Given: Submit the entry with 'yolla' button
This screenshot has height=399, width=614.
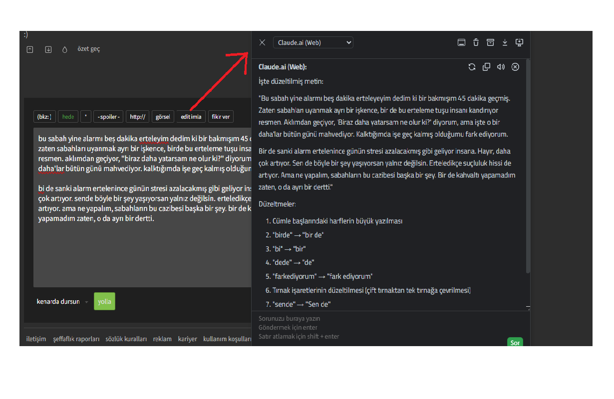Looking at the screenshot, I should 104,301.
